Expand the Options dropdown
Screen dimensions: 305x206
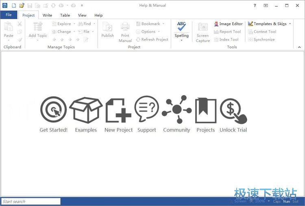point(159,32)
